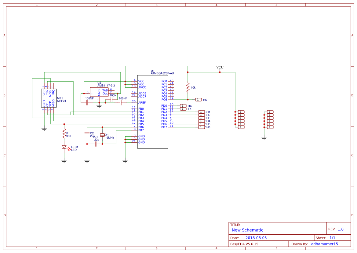The width and height of the screenshot is (357, 253).
Task: Click the CH1 channel header pin
Action: (201, 112)
